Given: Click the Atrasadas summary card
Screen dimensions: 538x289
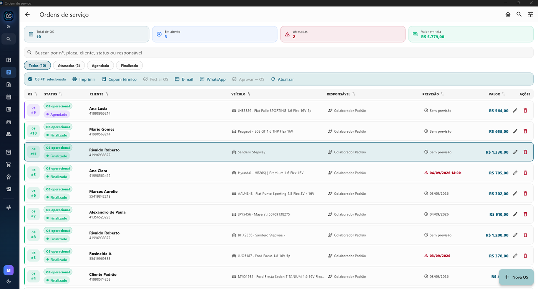Looking at the screenshot, I should [x=343, y=34].
